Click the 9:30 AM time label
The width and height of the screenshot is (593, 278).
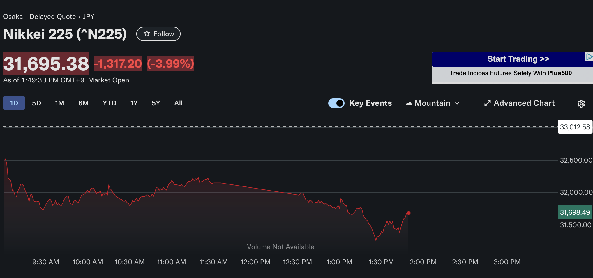(46, 262)
